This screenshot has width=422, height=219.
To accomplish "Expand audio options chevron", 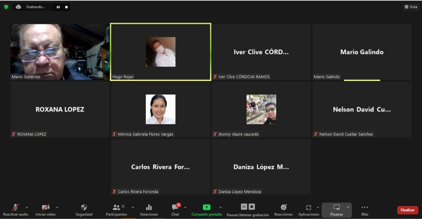I will tap(27, 207).
